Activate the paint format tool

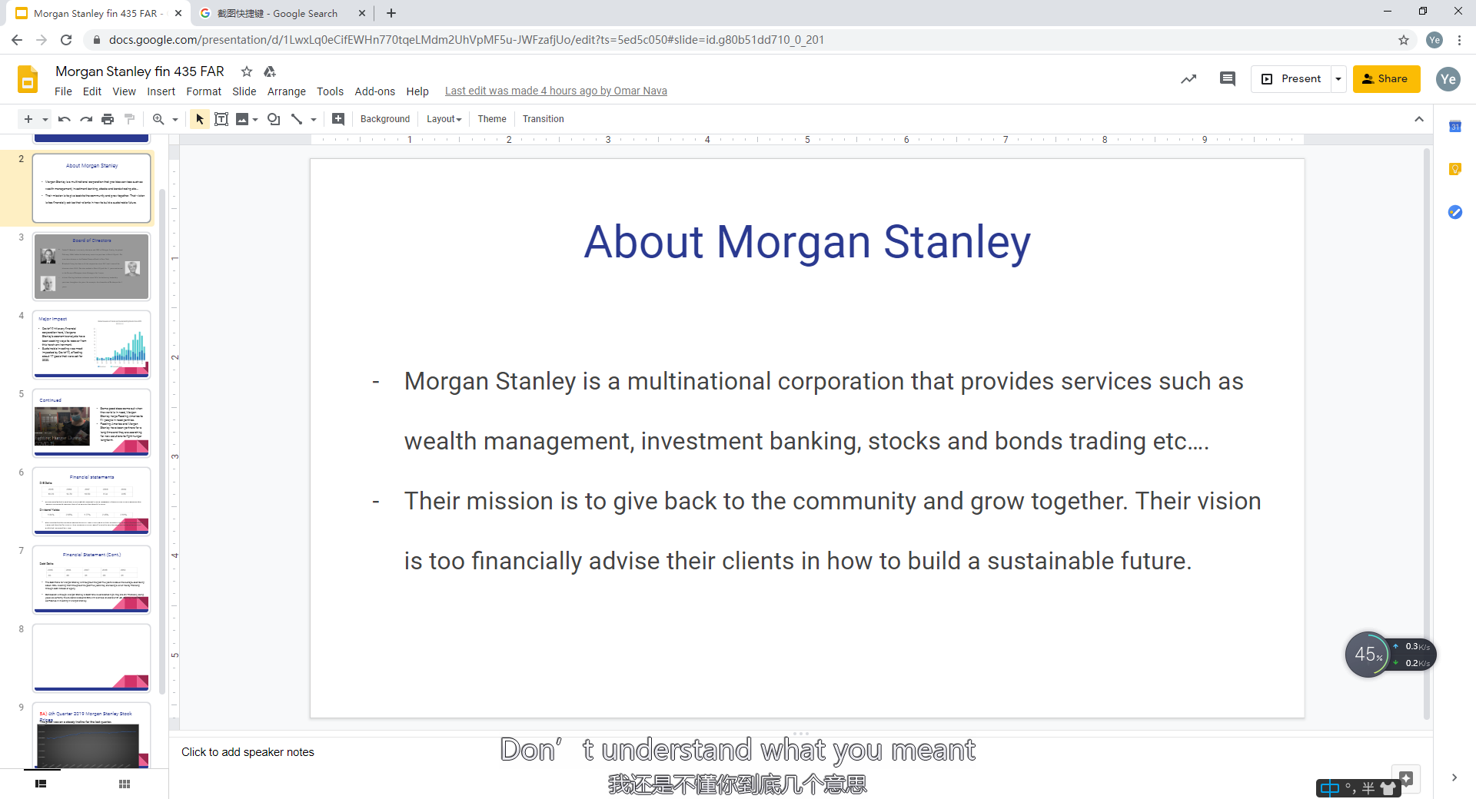129,119
